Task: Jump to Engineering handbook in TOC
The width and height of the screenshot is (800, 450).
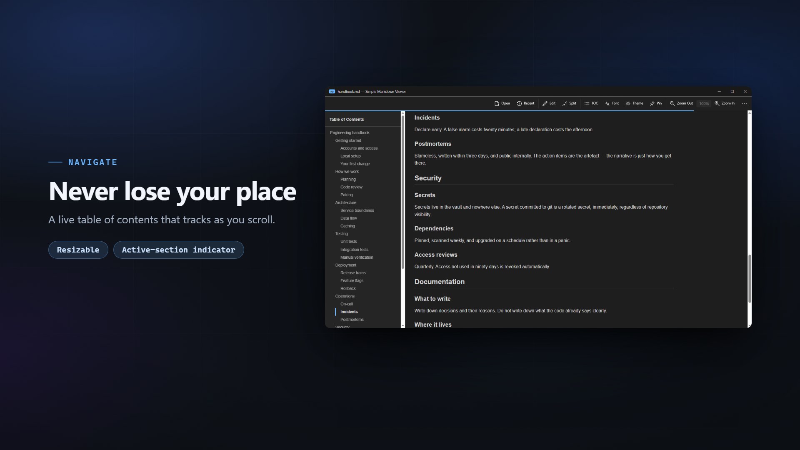Action: point(350,133)
